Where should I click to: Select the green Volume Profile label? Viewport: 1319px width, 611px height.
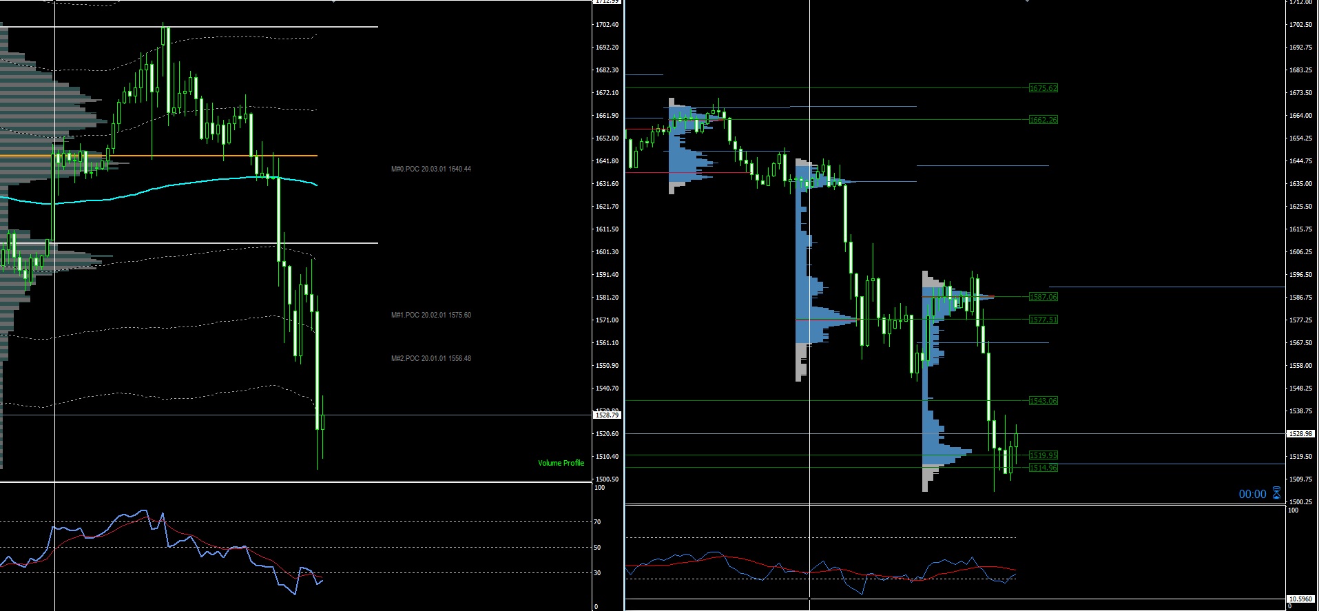(561, 463)
